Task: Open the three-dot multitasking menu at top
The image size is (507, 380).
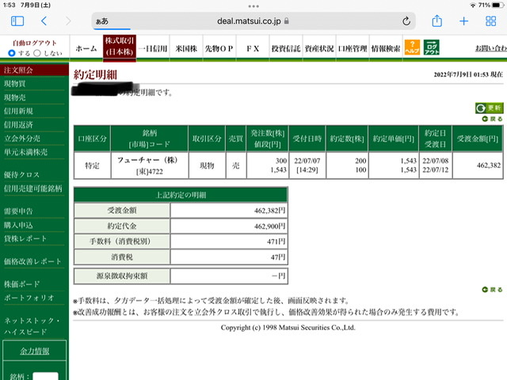Action: tap(253, 6)
